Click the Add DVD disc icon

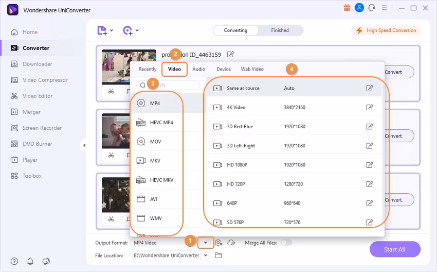click(128, 30)
